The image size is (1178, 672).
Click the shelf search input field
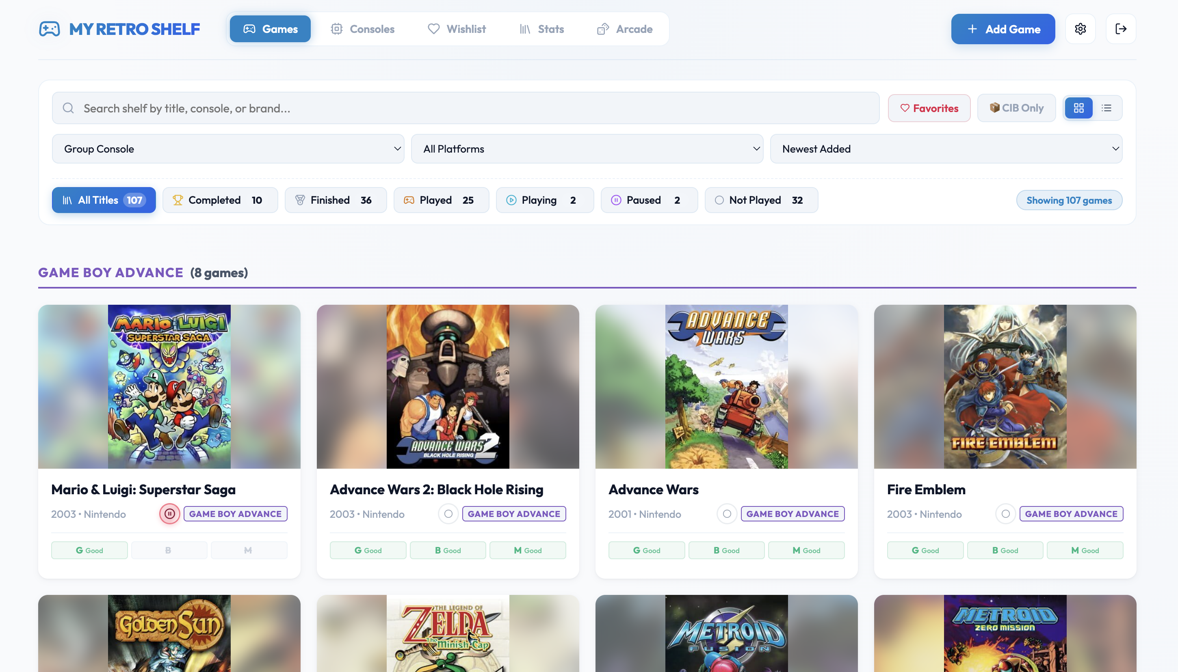pos(466,108)
